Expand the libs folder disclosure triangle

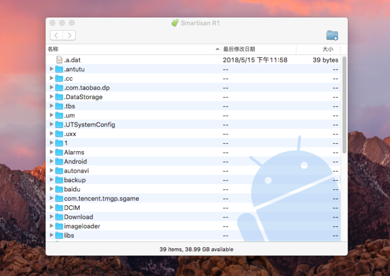51,235
